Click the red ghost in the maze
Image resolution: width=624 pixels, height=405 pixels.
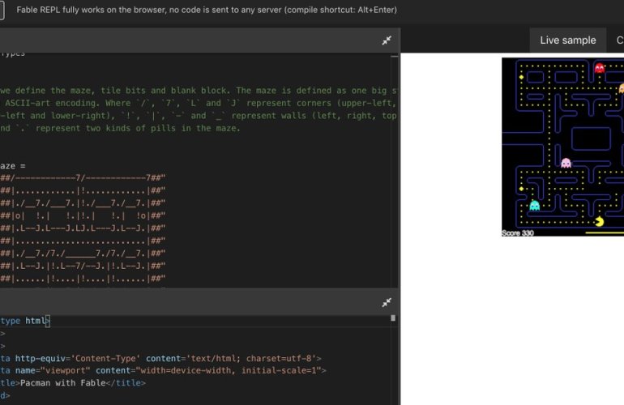(599, 68)
